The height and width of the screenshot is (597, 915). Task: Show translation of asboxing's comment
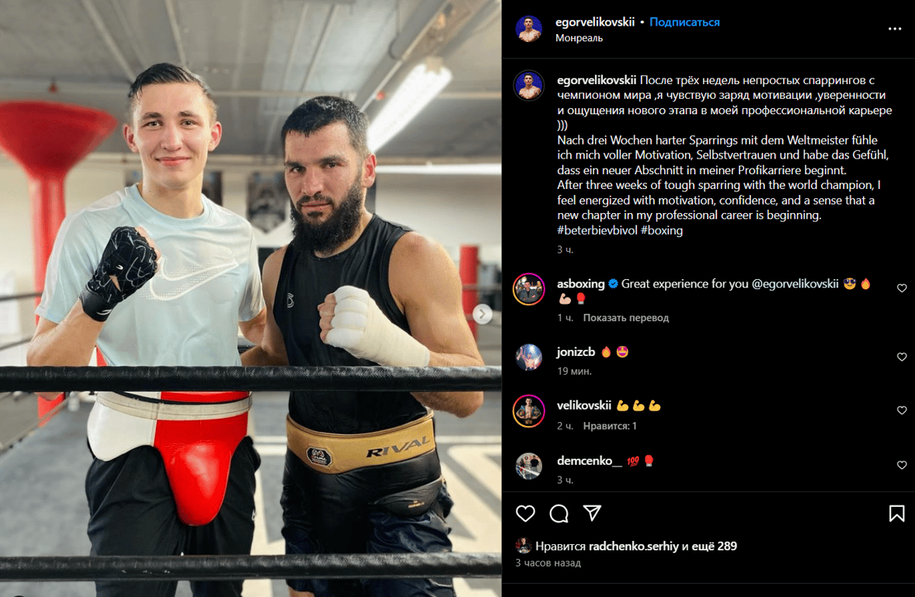[626, 318]
